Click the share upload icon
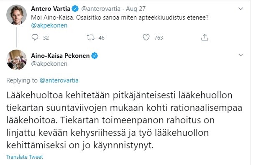Viewport: 261px width, 165px height. [205, 37]
